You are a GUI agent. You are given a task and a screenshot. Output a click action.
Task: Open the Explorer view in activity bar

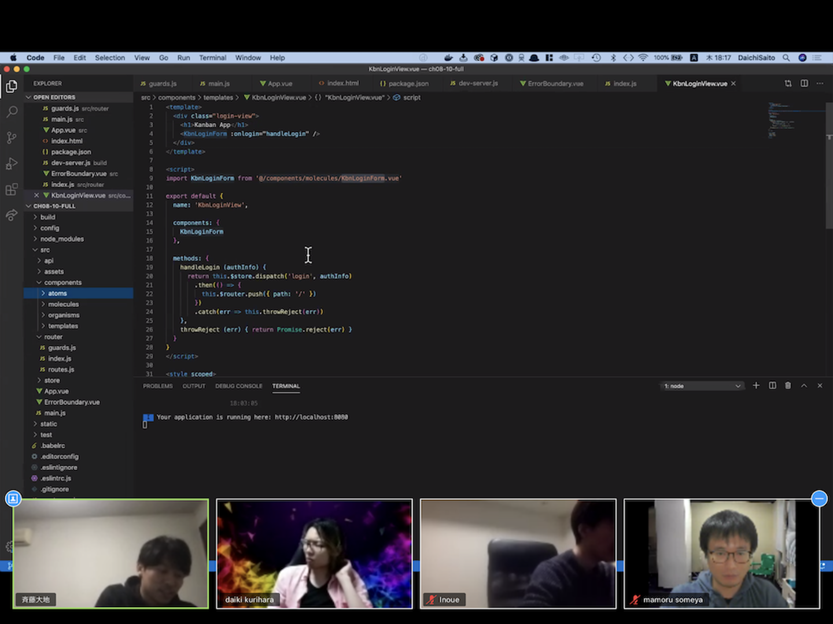(x=12, y=87)
